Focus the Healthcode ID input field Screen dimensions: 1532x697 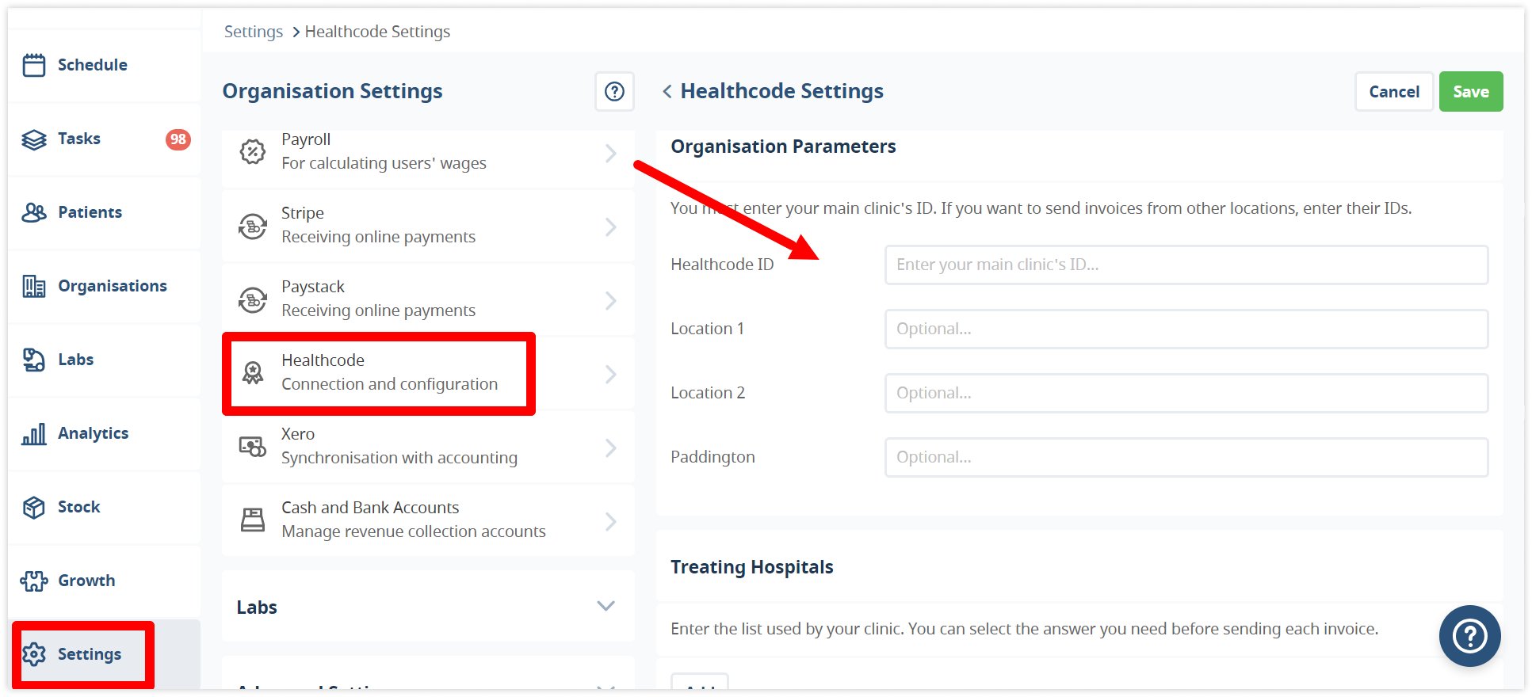pos(1186,265)
